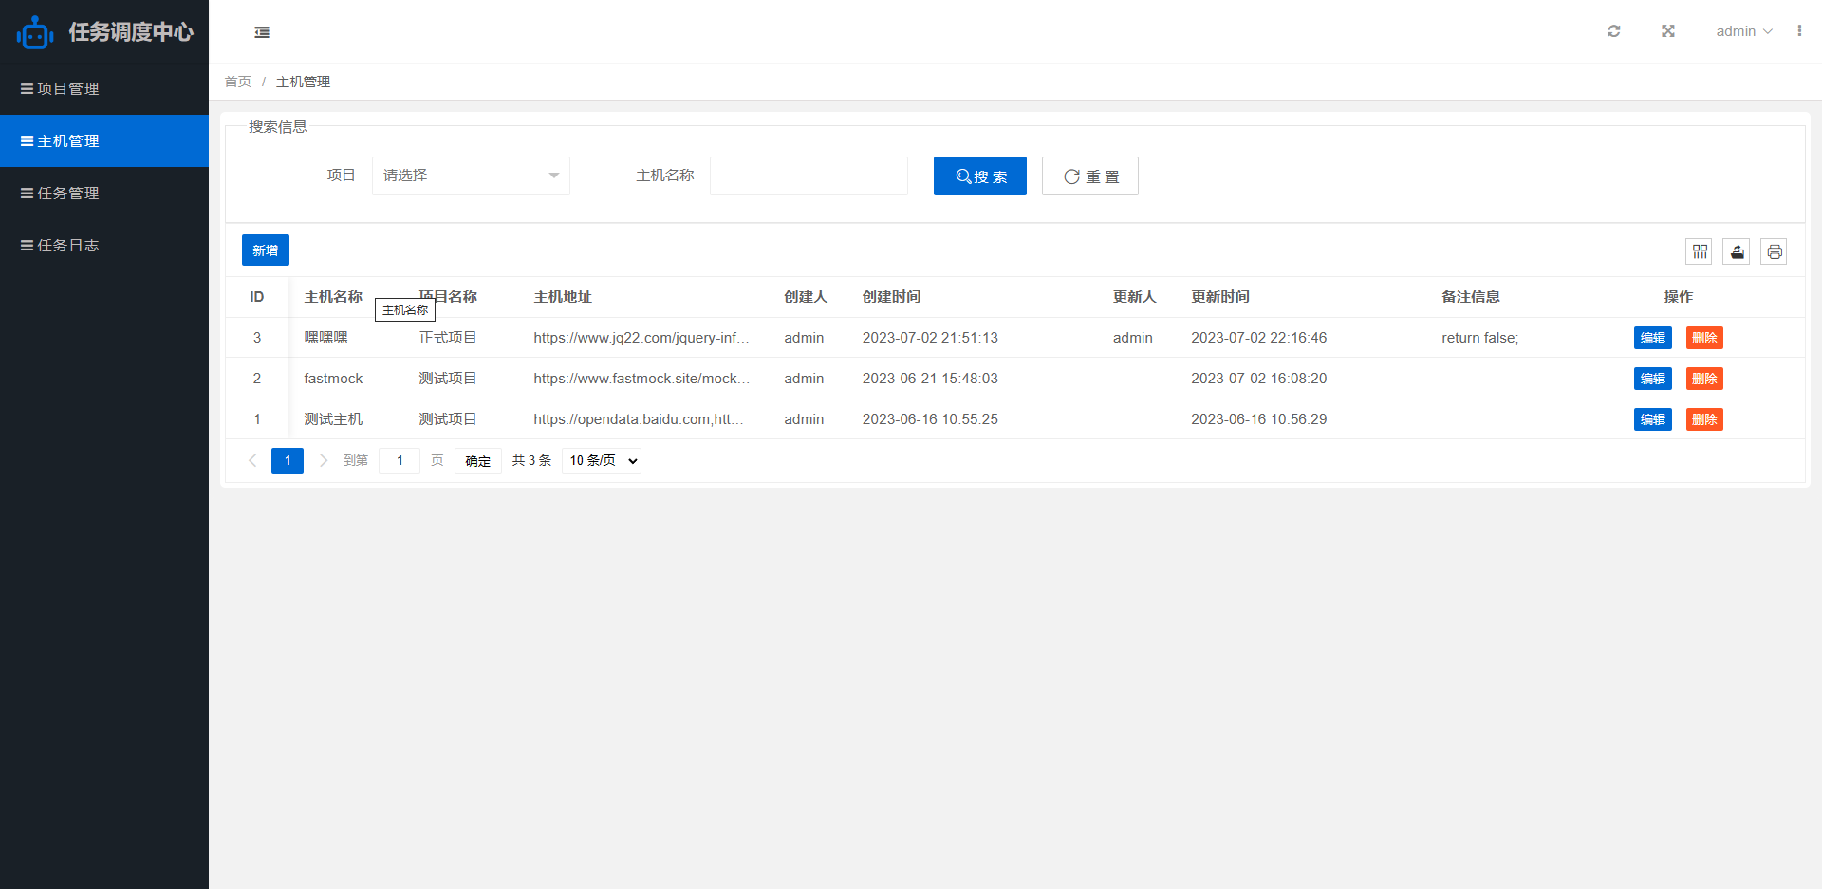Delete the 嘿嘿嘿 host row
The width and height of the screenshot is (1822, 889).
(1704, 338)
